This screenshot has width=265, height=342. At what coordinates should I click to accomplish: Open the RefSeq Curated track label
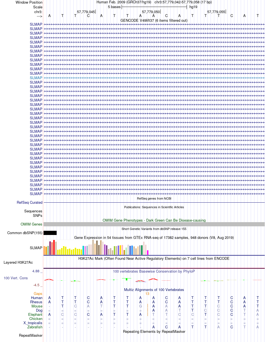tap(30, 203)
